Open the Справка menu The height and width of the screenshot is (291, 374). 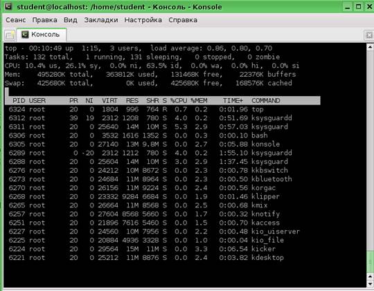pos(183,20)
